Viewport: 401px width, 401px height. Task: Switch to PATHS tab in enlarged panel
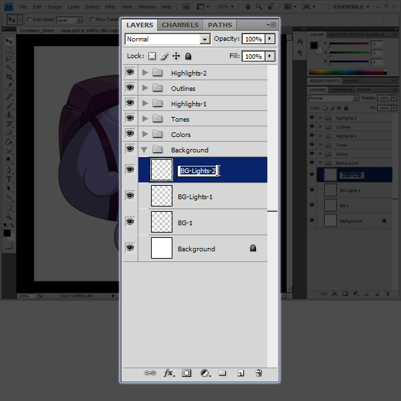(x=220, y=25)
